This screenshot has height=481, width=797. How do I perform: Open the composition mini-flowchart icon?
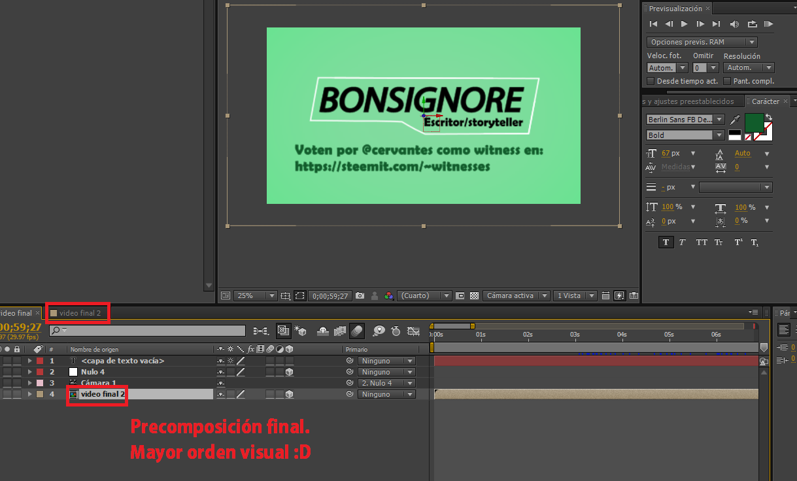click(x=260, y=331)
